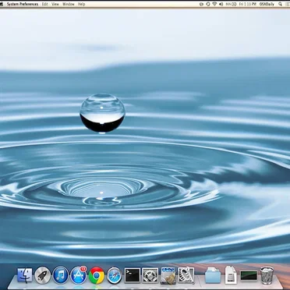Open Safari compass icon in Dock
This screenshot has width=290, height=290.
[114, 275]
